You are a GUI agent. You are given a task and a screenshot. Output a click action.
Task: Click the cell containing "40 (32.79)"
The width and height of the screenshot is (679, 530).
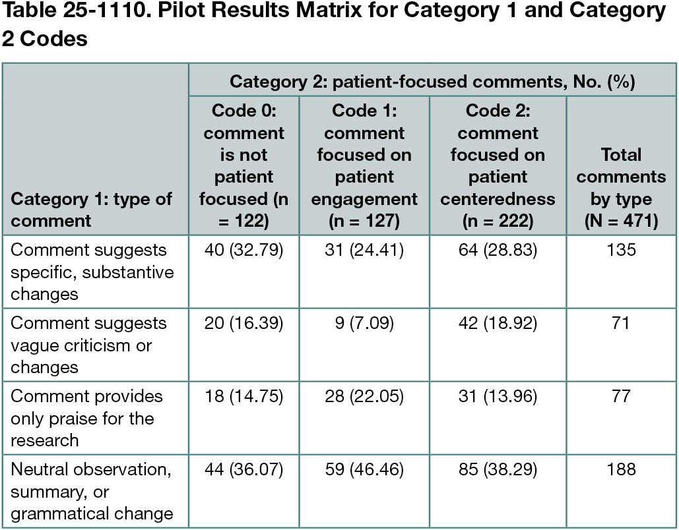[244, 250]
